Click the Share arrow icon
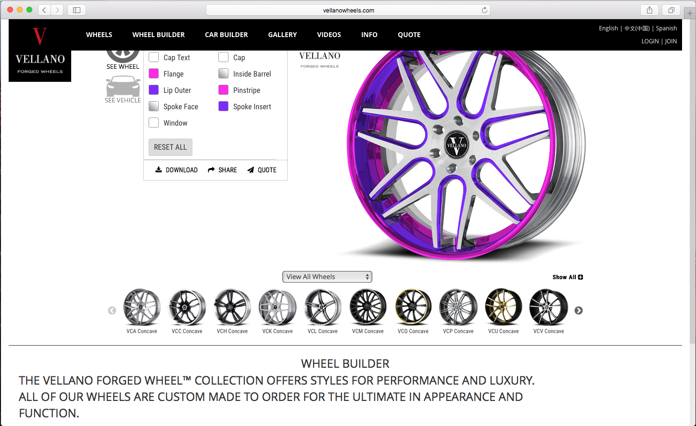696x426 pixels. 211,170
